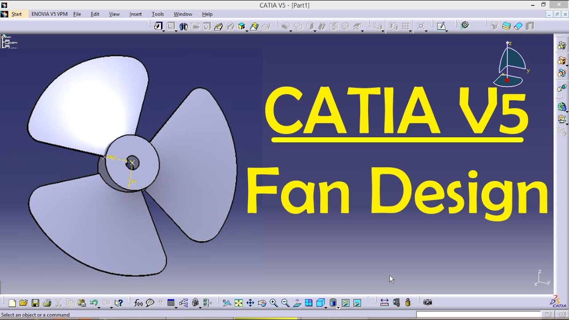
Task: Toggle Hide/Show icon
Action: pyautogui.click(x=345, y=303)
